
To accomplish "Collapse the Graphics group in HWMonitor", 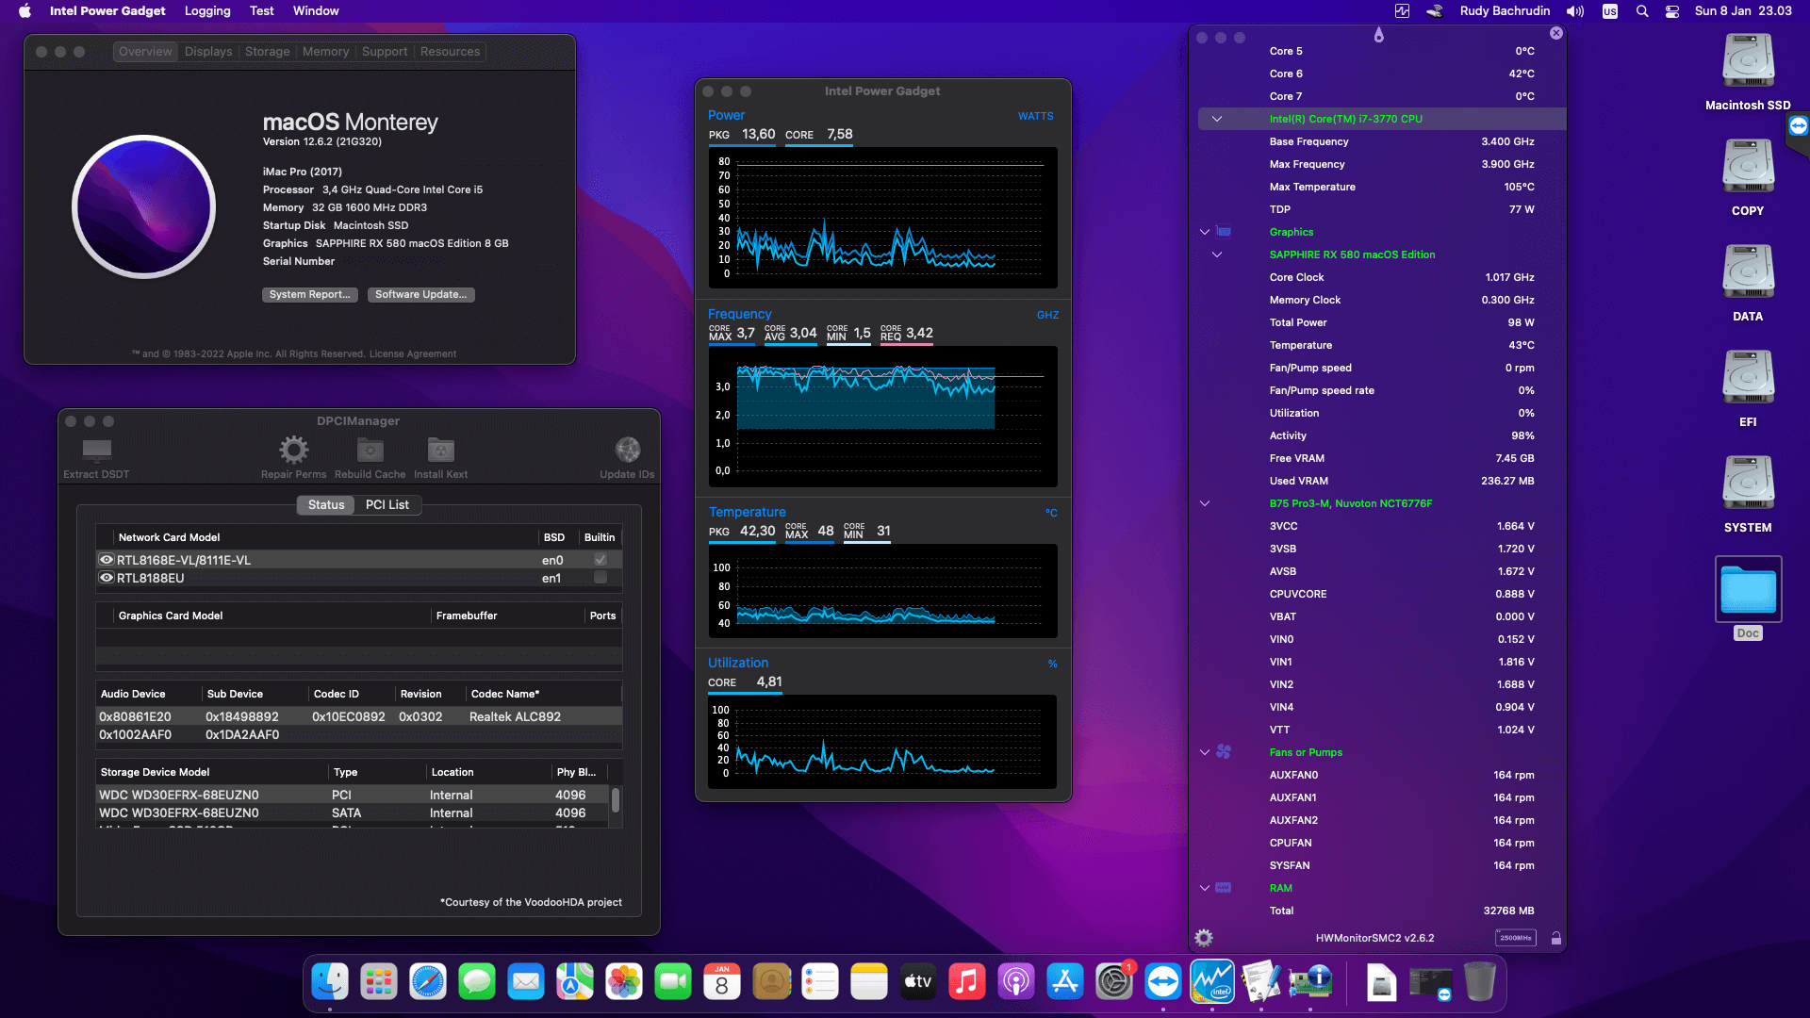I will click(x=1204, y=232).
